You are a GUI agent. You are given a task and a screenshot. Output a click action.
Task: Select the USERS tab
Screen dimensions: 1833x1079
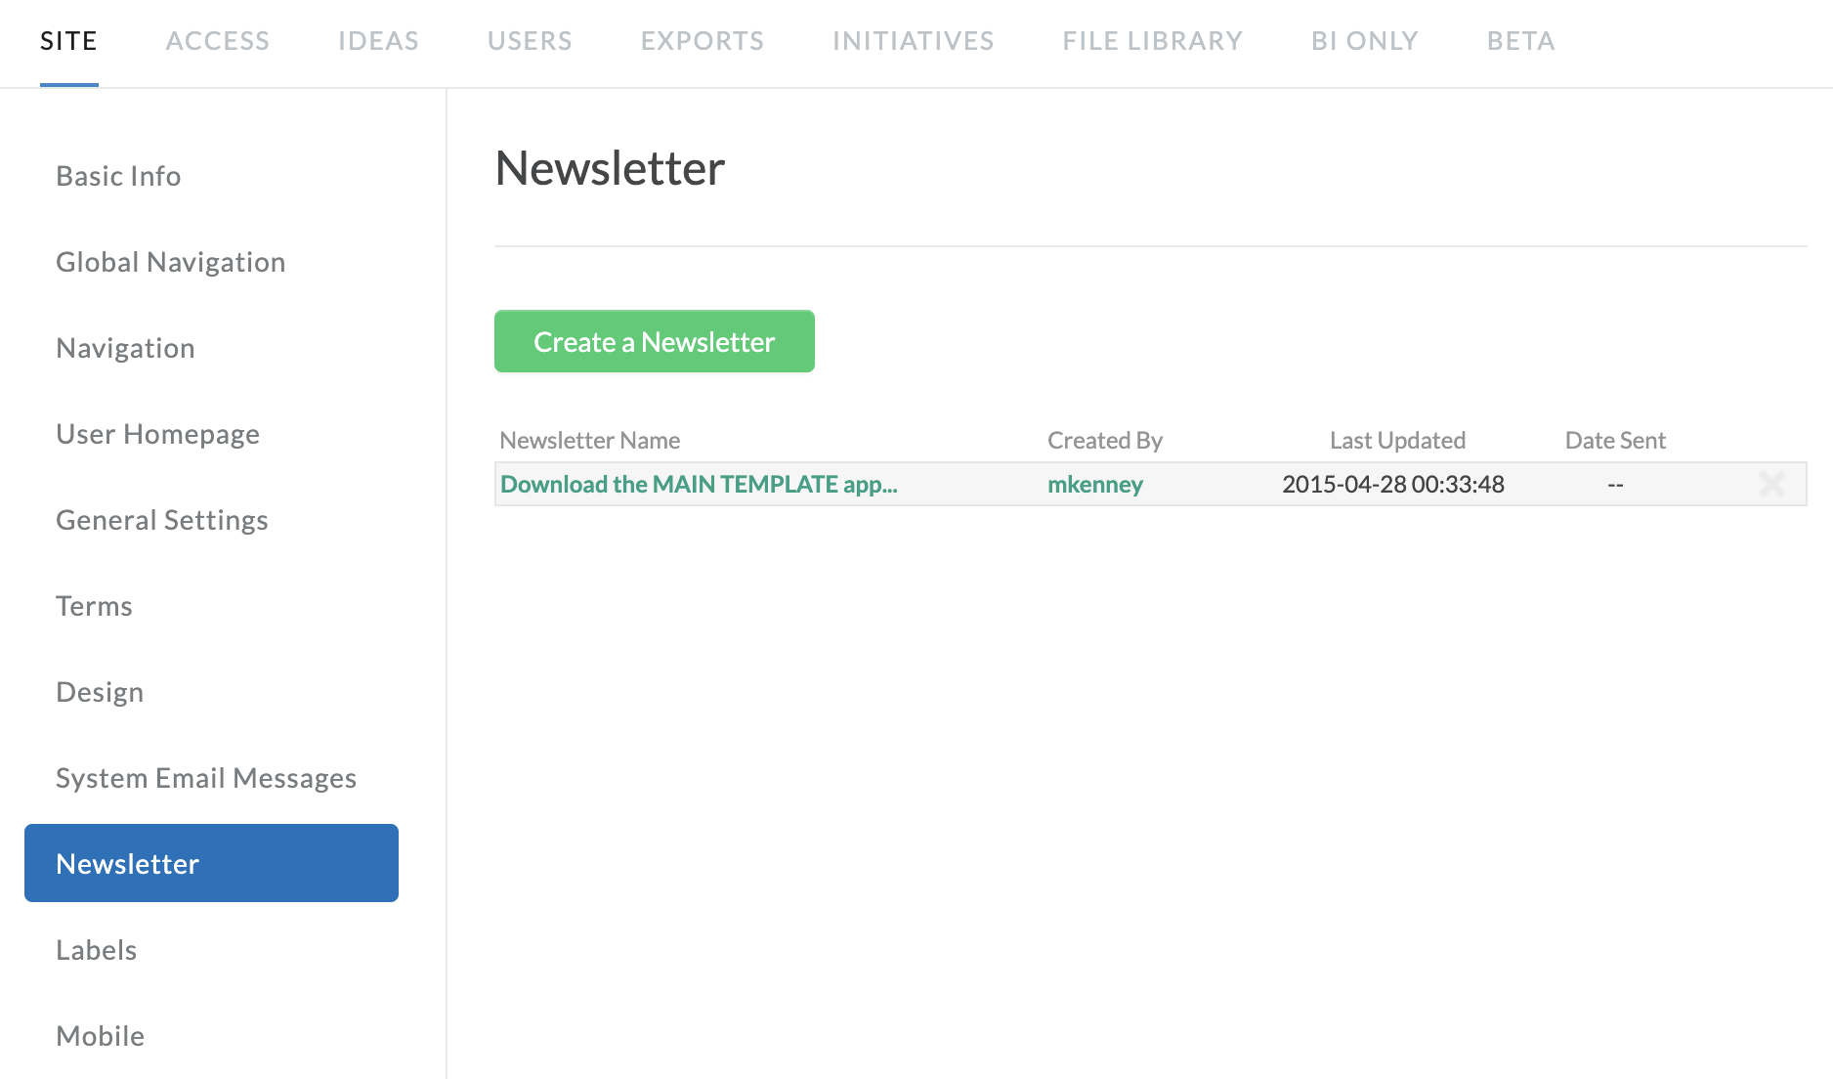coord(530,41)
